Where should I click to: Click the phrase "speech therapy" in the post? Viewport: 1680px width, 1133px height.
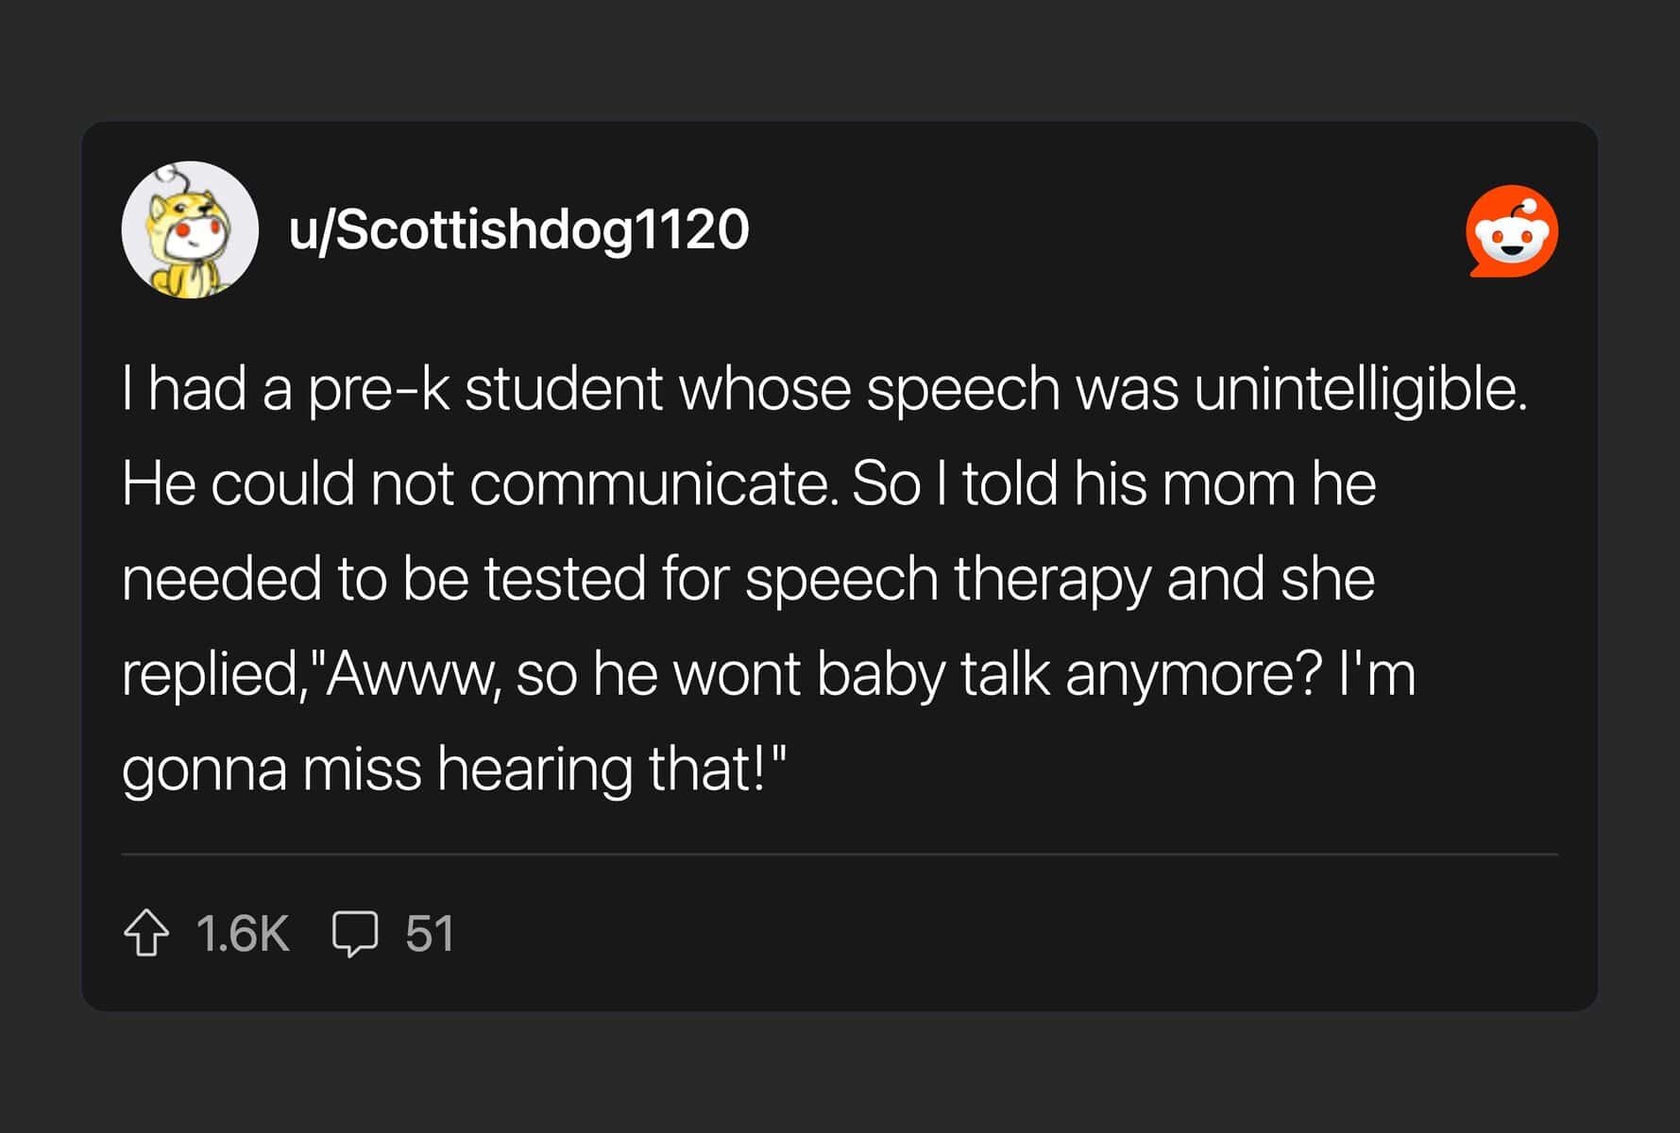(947, 580)
